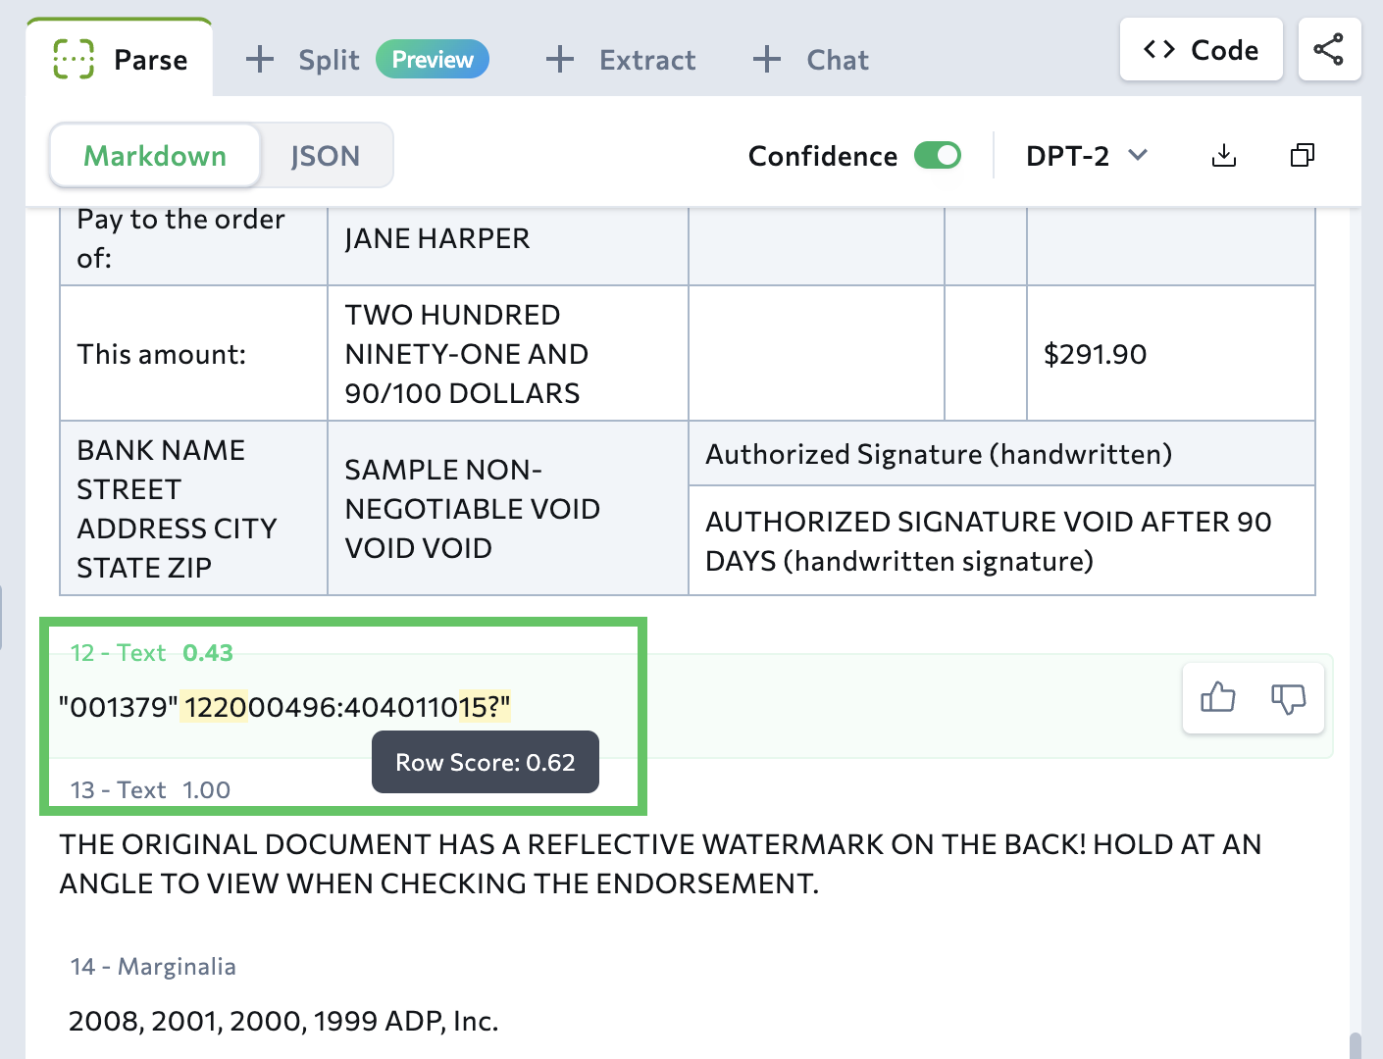This screenshot has width=1383, height=1059.
Task: Click "2008, 2001, 2000, 1999 ADP, Inc." text
Action: click(x=283, y=1021)
